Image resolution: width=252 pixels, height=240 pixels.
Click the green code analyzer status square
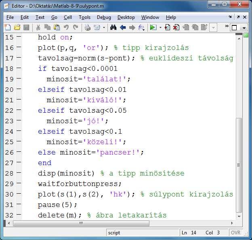tap(246, 35)
